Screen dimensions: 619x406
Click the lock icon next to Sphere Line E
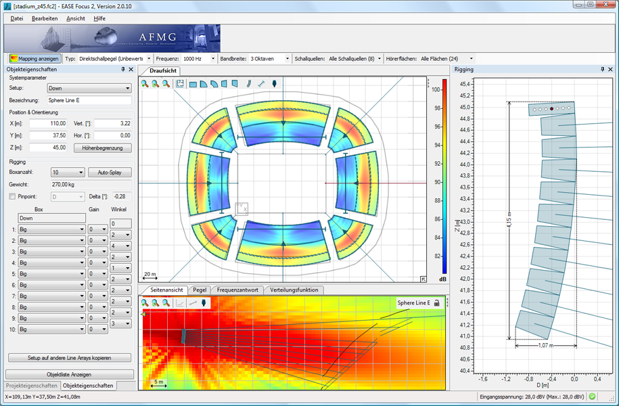tap(437, 303)
